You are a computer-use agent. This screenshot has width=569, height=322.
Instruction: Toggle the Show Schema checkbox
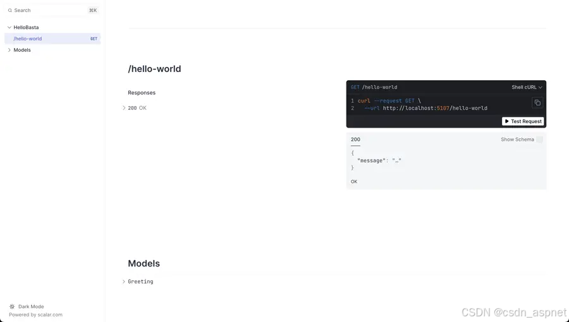539,140
